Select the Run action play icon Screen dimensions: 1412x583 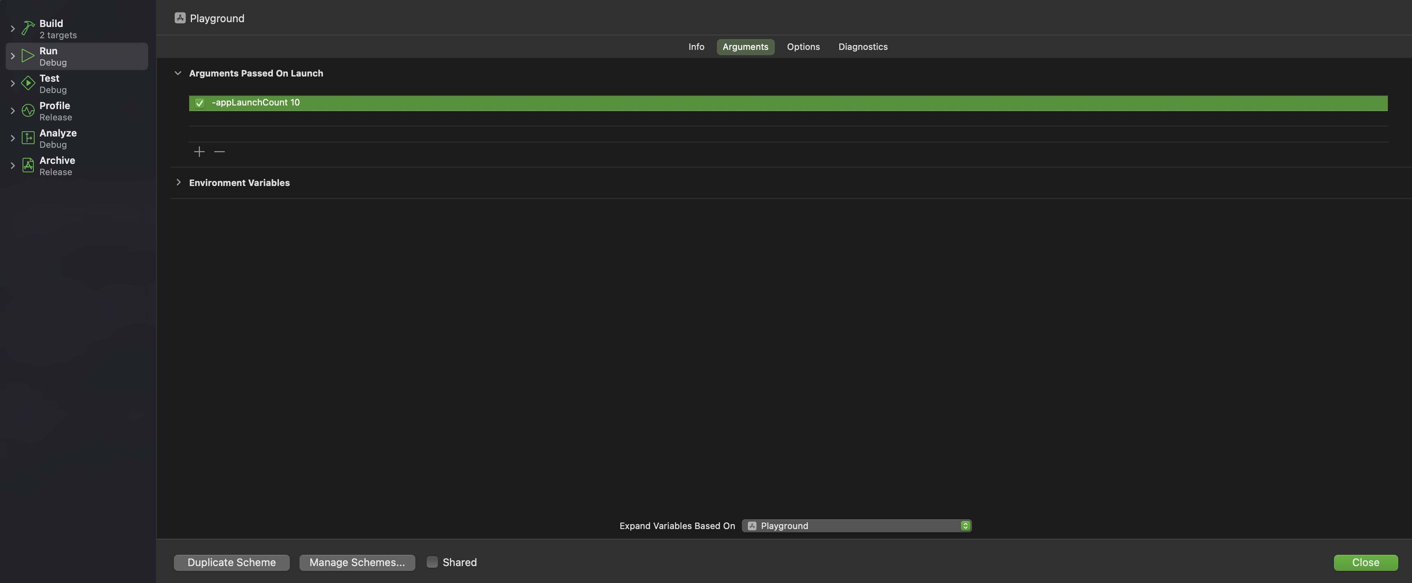(27, 56)
